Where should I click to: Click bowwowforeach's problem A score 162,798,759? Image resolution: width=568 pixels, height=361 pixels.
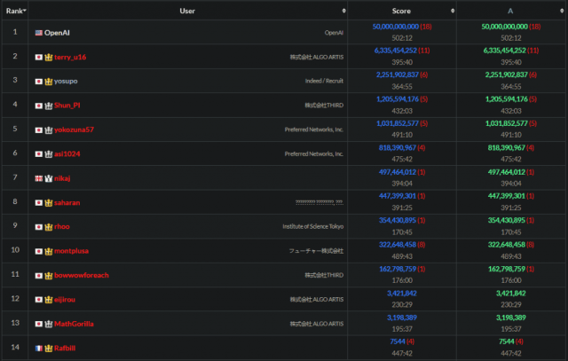tap(507, 269)
